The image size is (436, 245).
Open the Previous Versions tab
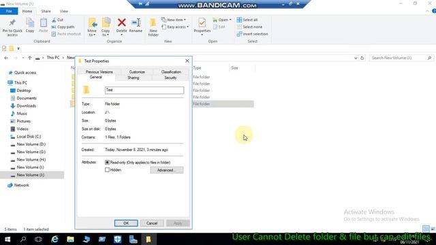[x=99, y=72]
